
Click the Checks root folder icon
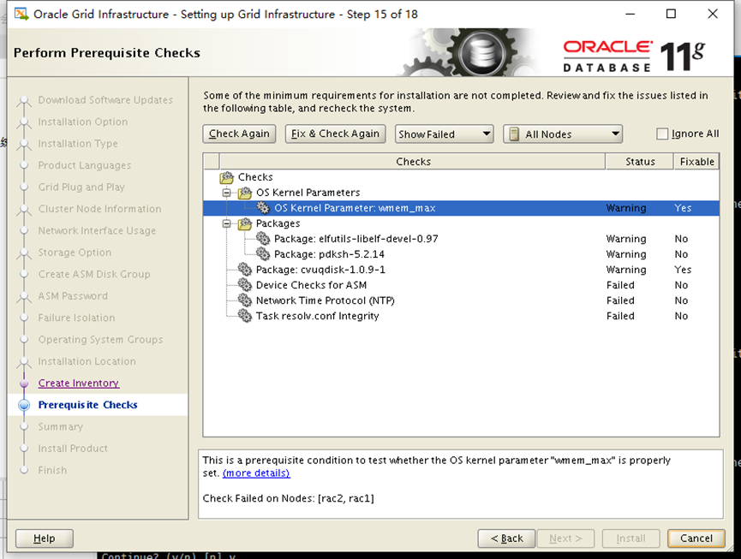pos(227,177)
